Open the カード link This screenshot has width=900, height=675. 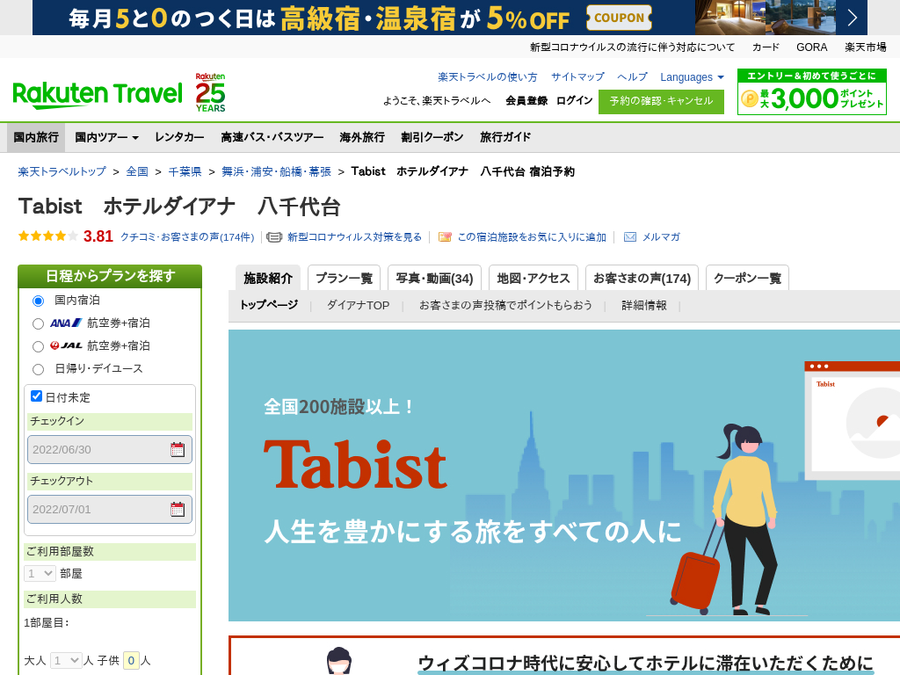tap(766, 47)
